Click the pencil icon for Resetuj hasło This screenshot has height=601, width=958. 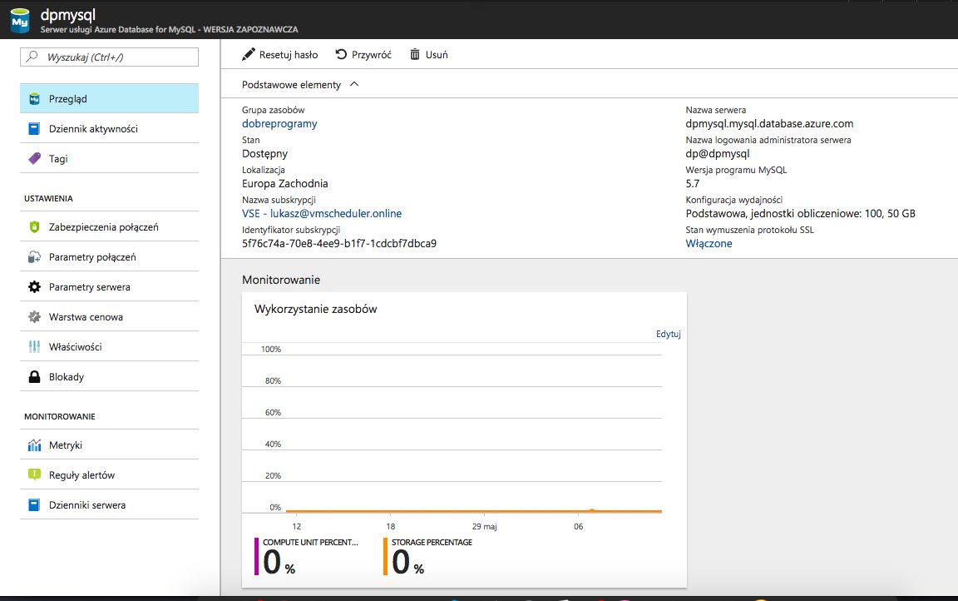(x=248, y=55)
